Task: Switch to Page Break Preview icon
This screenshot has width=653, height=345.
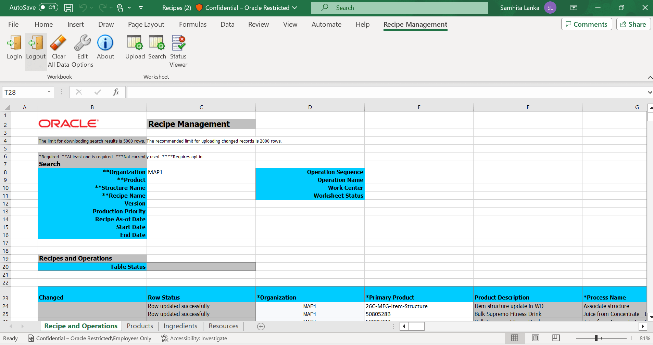Action: 556,338
